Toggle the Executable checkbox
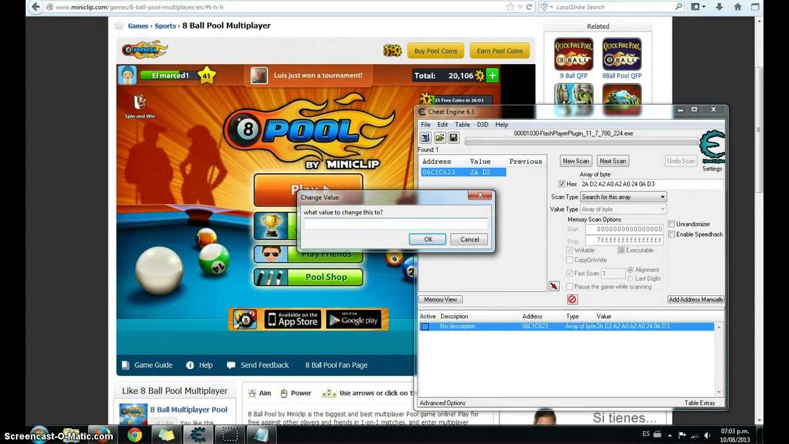The width and height of the screenshot is (789, 444). coord(621,250)
